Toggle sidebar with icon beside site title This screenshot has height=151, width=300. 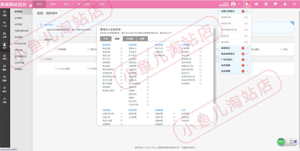[31, 6]
